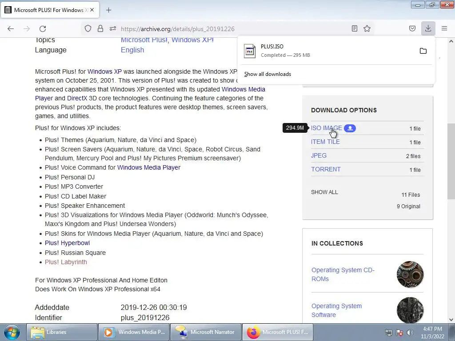Viewport: 455px width, 341px height.
Task: Open site permissions icon in address bar
Action: tap(113, 28)
